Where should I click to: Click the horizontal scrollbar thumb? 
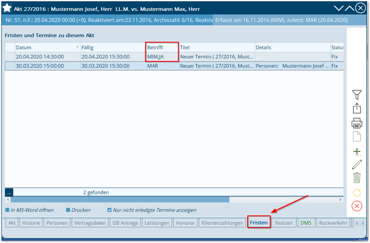(x=120, y=200)
